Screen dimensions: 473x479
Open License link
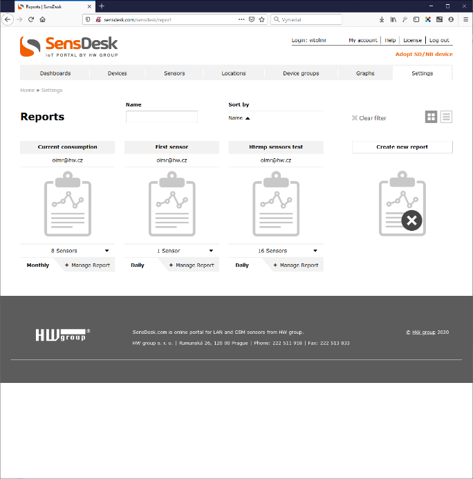(x=412, y=40)
